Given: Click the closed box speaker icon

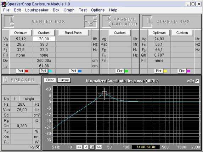Looking at the screenshot, I should pos(147,22).
